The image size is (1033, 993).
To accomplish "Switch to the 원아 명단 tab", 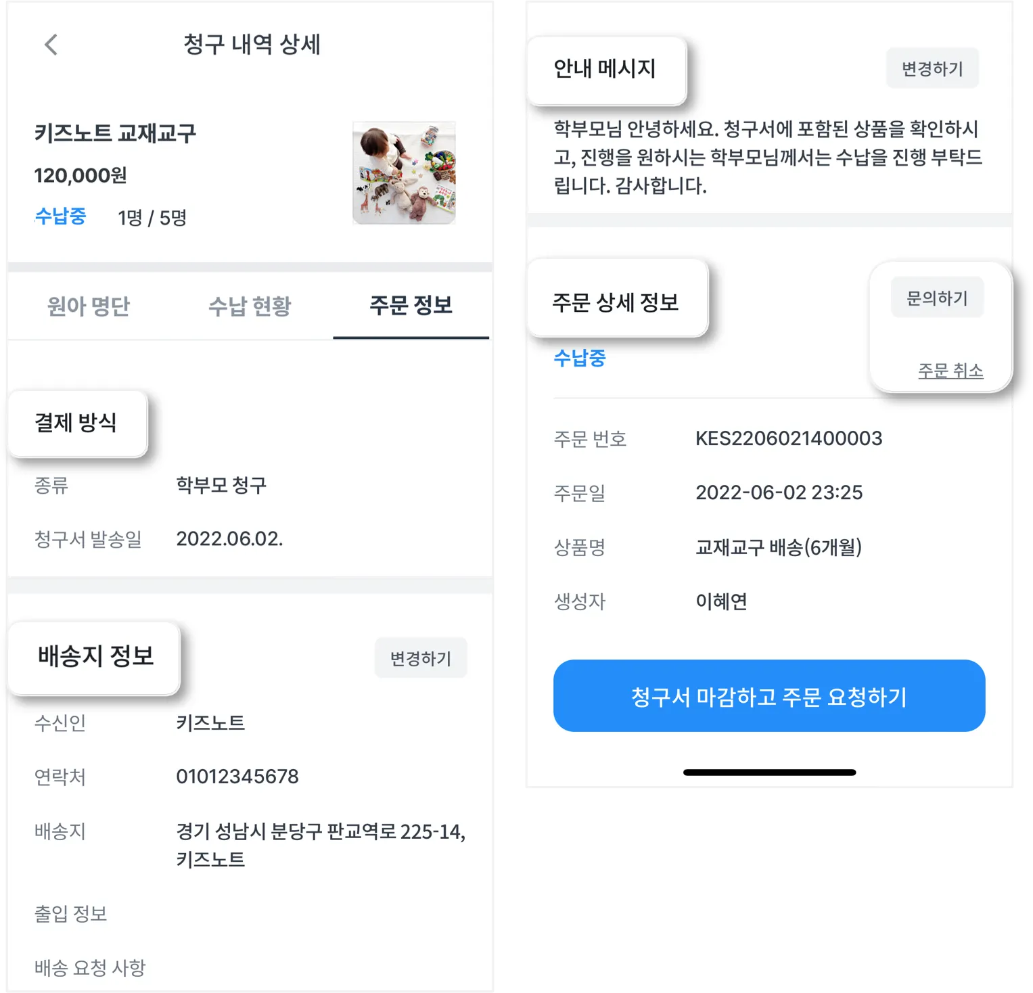I will coord(88,306).
